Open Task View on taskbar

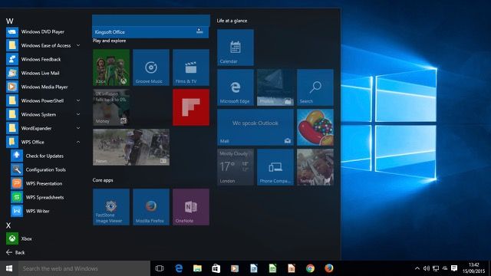pyautogui.click(x=160, y=268)
